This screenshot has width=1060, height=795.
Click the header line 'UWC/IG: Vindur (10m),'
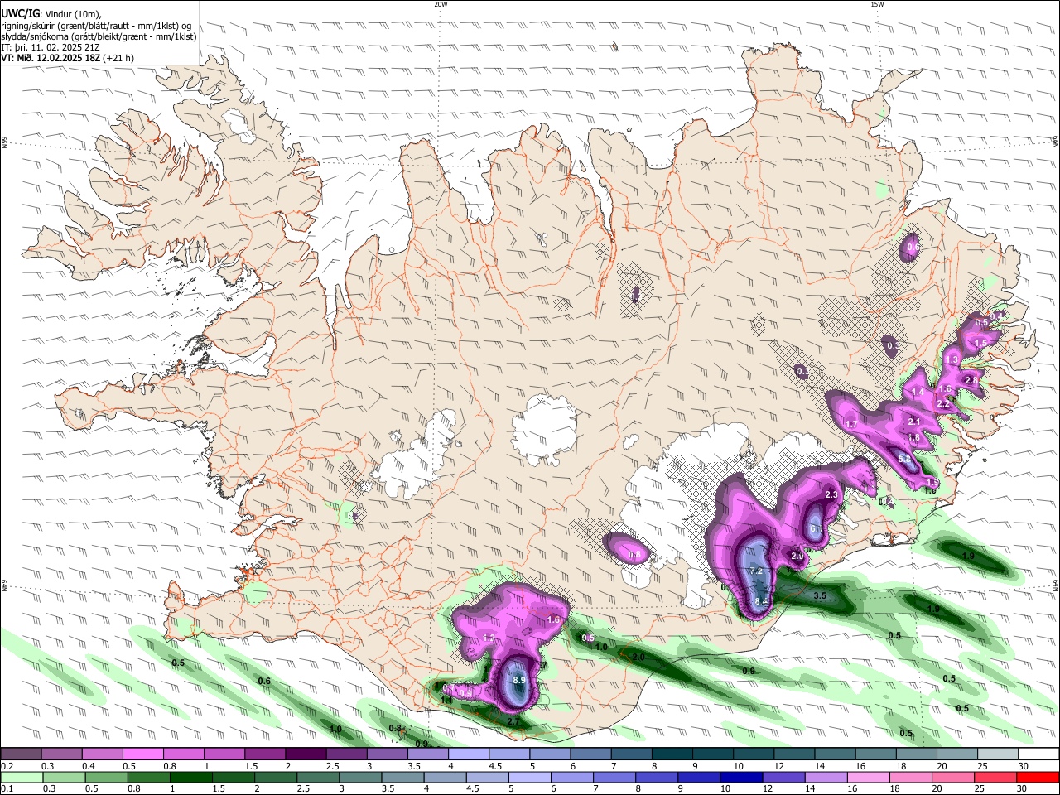point(51,14)
